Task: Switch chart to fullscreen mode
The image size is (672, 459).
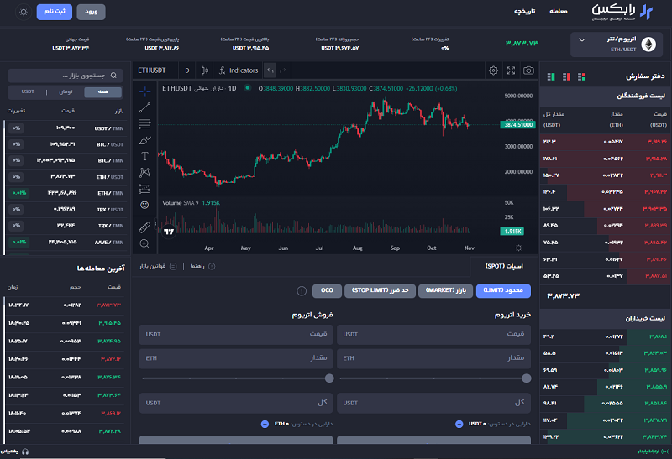Action: (x=511, y=70)
